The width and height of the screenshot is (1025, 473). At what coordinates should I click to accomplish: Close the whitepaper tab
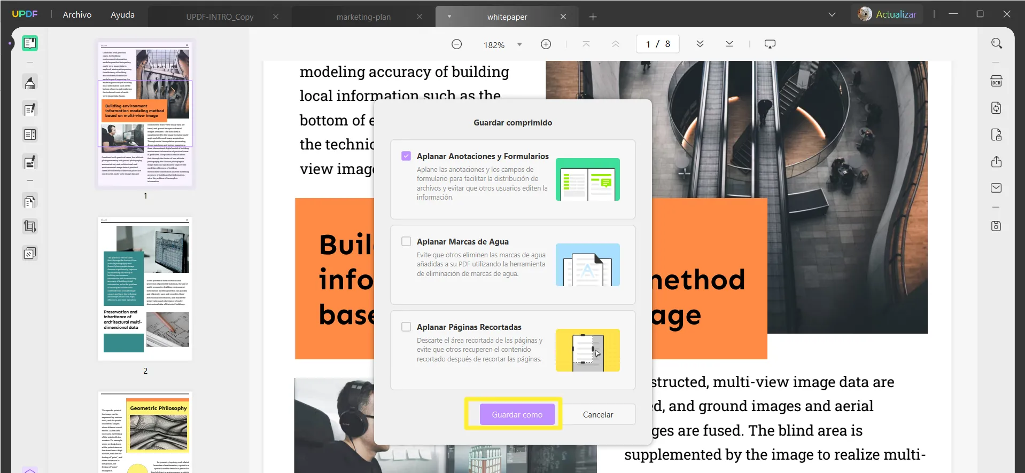click(x=563, y=17)
